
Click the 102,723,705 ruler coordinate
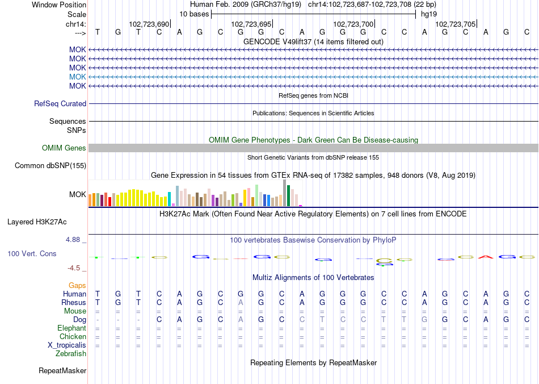456,24
